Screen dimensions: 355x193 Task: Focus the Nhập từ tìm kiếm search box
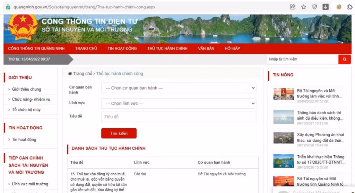(x=303, y=59)
